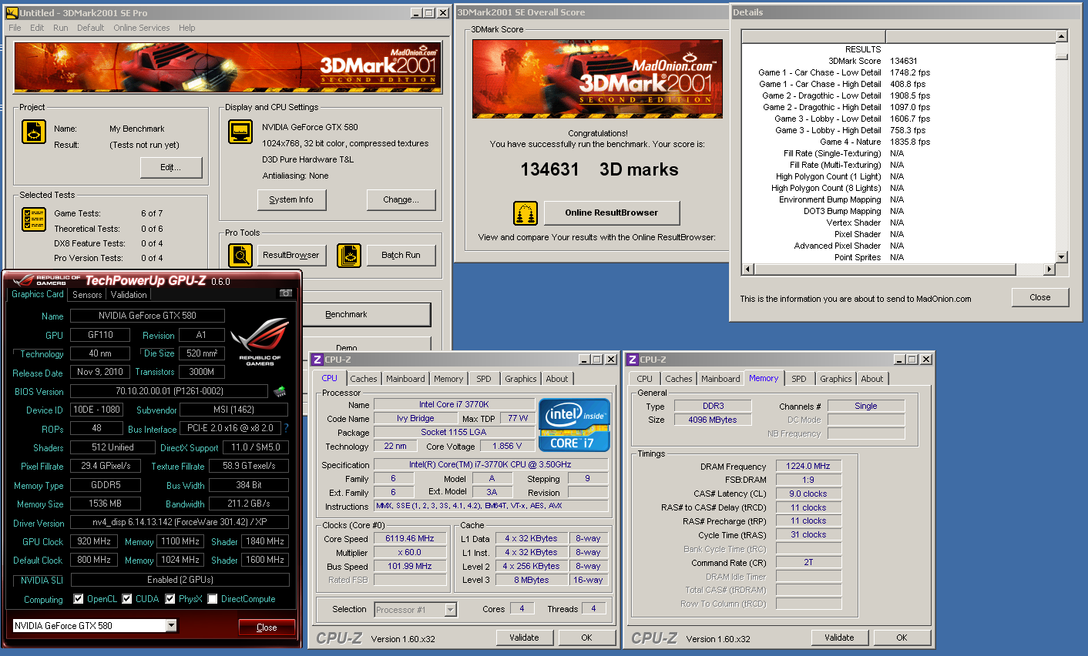Open the Run menu in 3DMark2001
Image resolution: width=1088 pixels, height=656 pixels.
pyautogui.click(x=61, y=28)
